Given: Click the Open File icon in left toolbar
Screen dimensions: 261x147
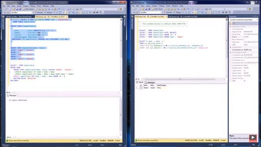Looking at the screenshot, I should click(x=14, y=9).
